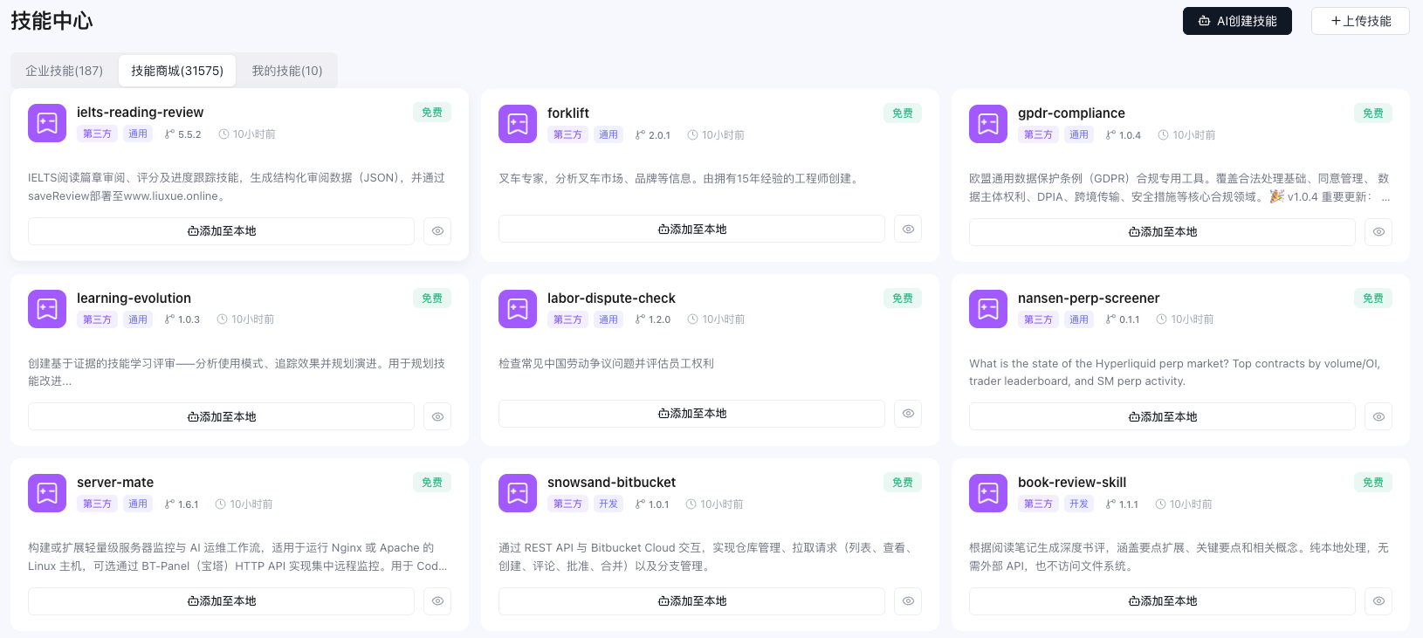1423x638 pixels.
Task: Open the learning-evolution title
Action: (x=134, y=298)
